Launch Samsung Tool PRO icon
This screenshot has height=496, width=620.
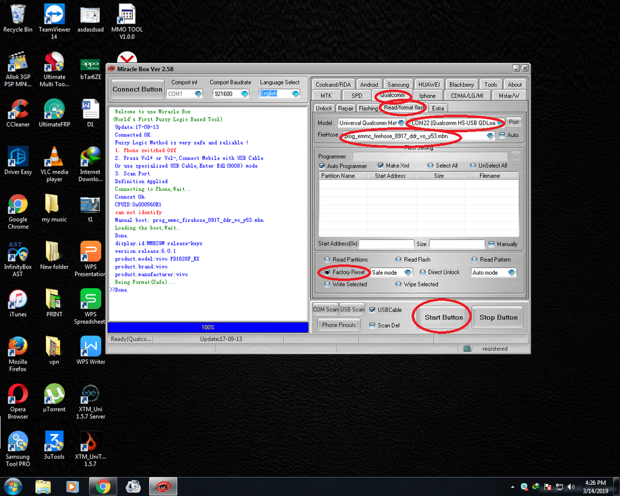point(18,449)
